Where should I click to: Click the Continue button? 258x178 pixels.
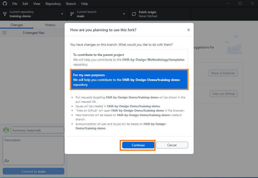coord(138,145)
